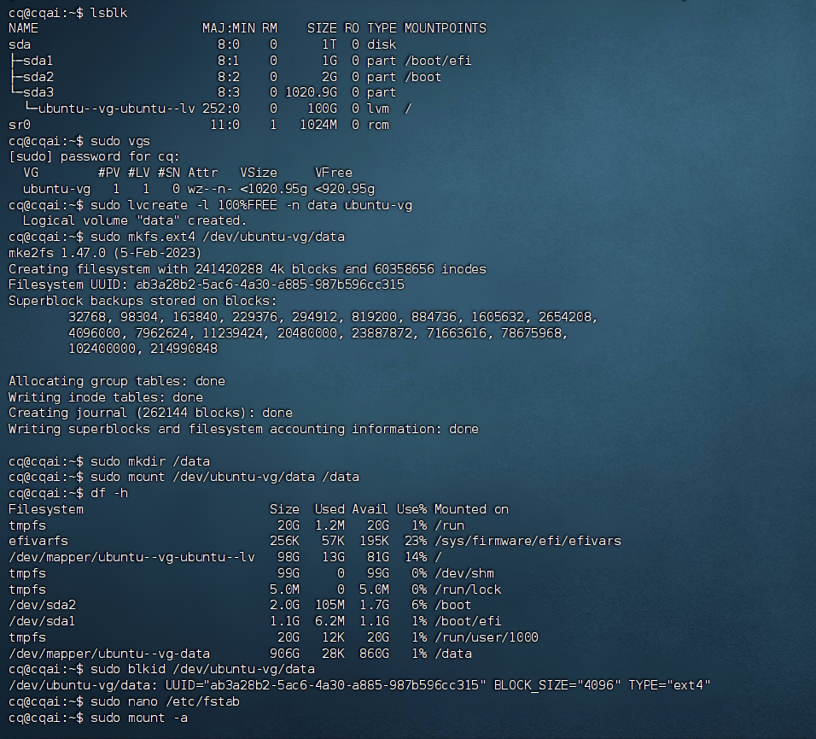Click the Filesystem UUID value in mkfs output

pyautogui.click(x=270, y=284)
